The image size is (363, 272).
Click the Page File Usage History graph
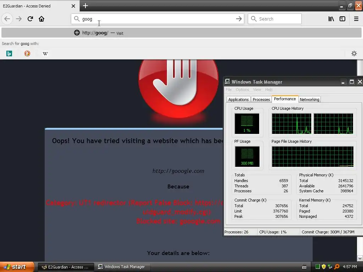click(313, 157)
